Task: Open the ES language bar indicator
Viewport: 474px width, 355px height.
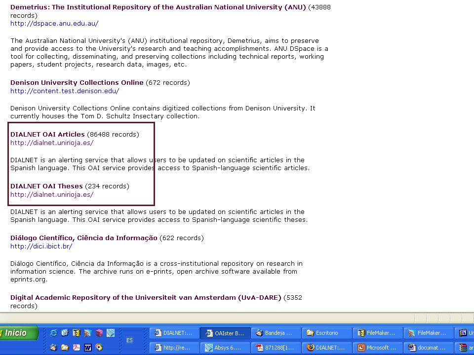Action: click(129, 340)
